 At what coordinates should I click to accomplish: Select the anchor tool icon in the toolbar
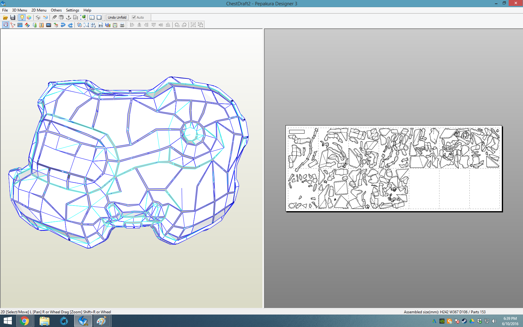click(69, 17)
